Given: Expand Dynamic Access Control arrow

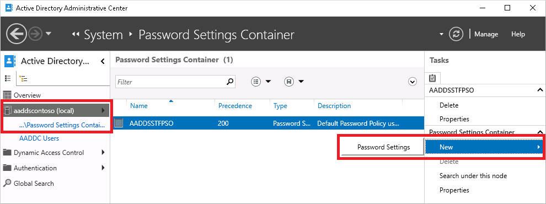Looking at the screenshot, I should [103, 152].
